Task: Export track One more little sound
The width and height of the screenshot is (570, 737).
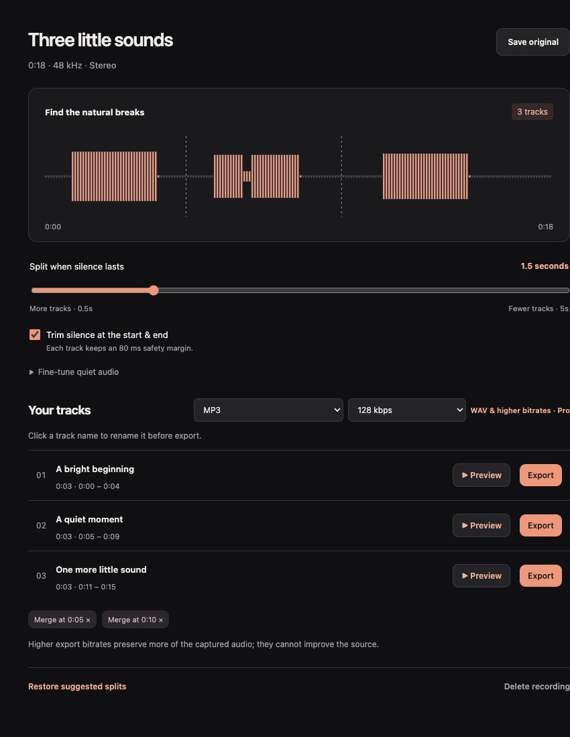Action: coord(540,576)
